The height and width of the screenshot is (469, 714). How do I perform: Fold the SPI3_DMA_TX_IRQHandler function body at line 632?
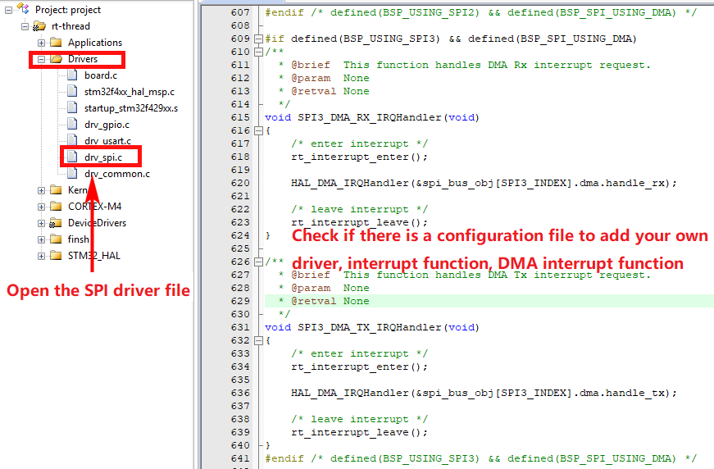[259, 340]
